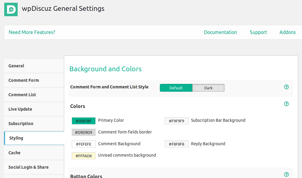Change Subscription Bar Background color #F9F9F9
Image resolution: width=302 pixels, height=178 pixels.
pos(177,121)
